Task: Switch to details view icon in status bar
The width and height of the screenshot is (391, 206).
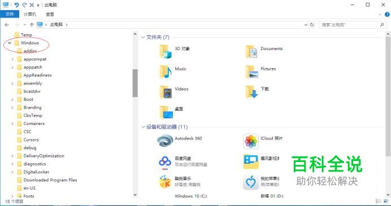Action: click(x=379, y=201)
